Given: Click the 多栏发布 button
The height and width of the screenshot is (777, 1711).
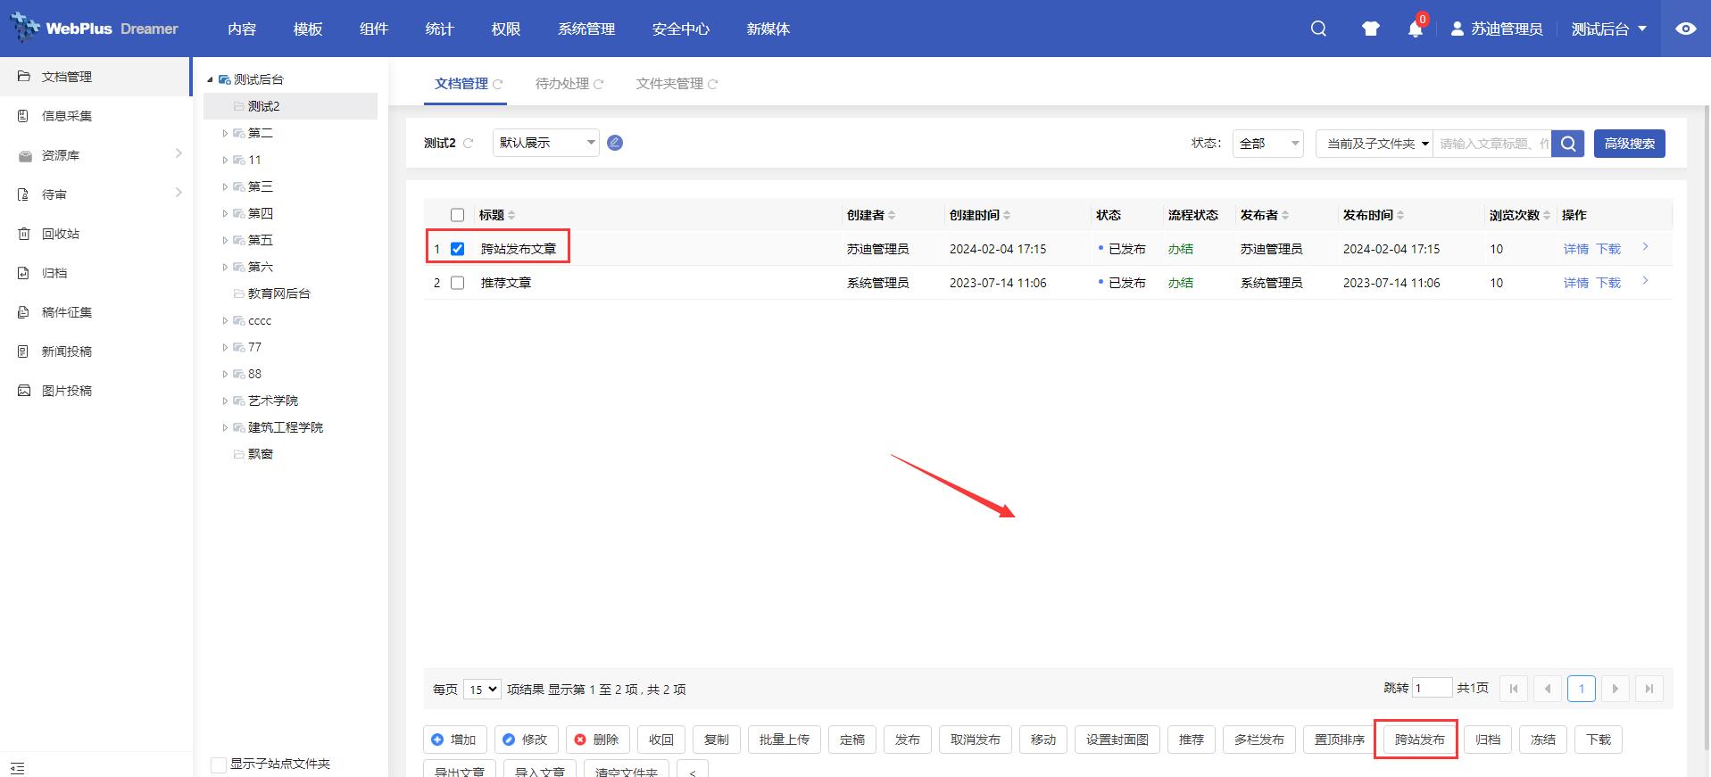Looking at the screenshot, I should click(x=1259, y=740).
